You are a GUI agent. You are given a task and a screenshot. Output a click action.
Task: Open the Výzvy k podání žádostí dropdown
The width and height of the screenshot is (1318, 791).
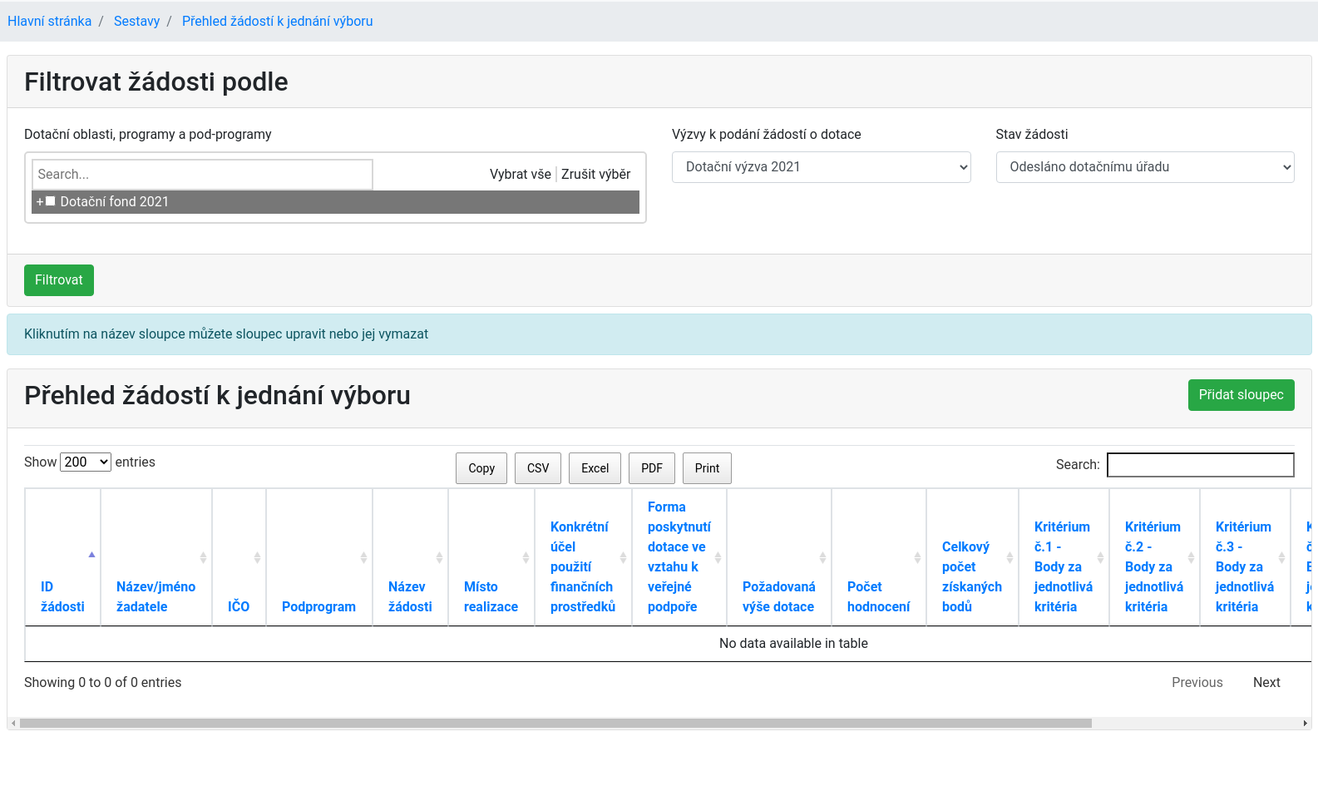pos(821,167)
